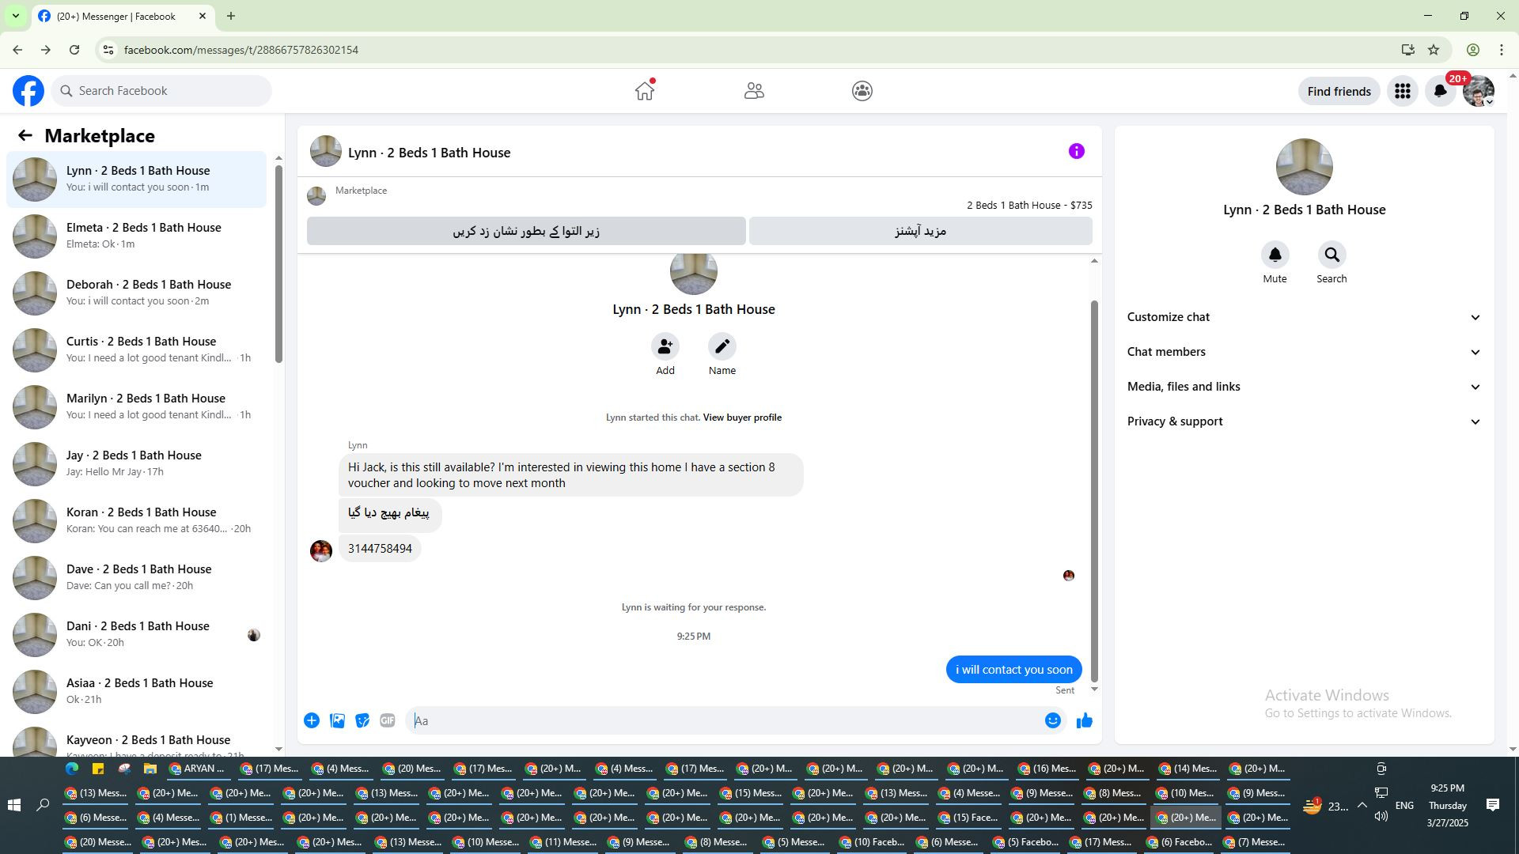Open the Groups icon in top navigation
The height and width of the screenshot is (854, 1519).
862,91
